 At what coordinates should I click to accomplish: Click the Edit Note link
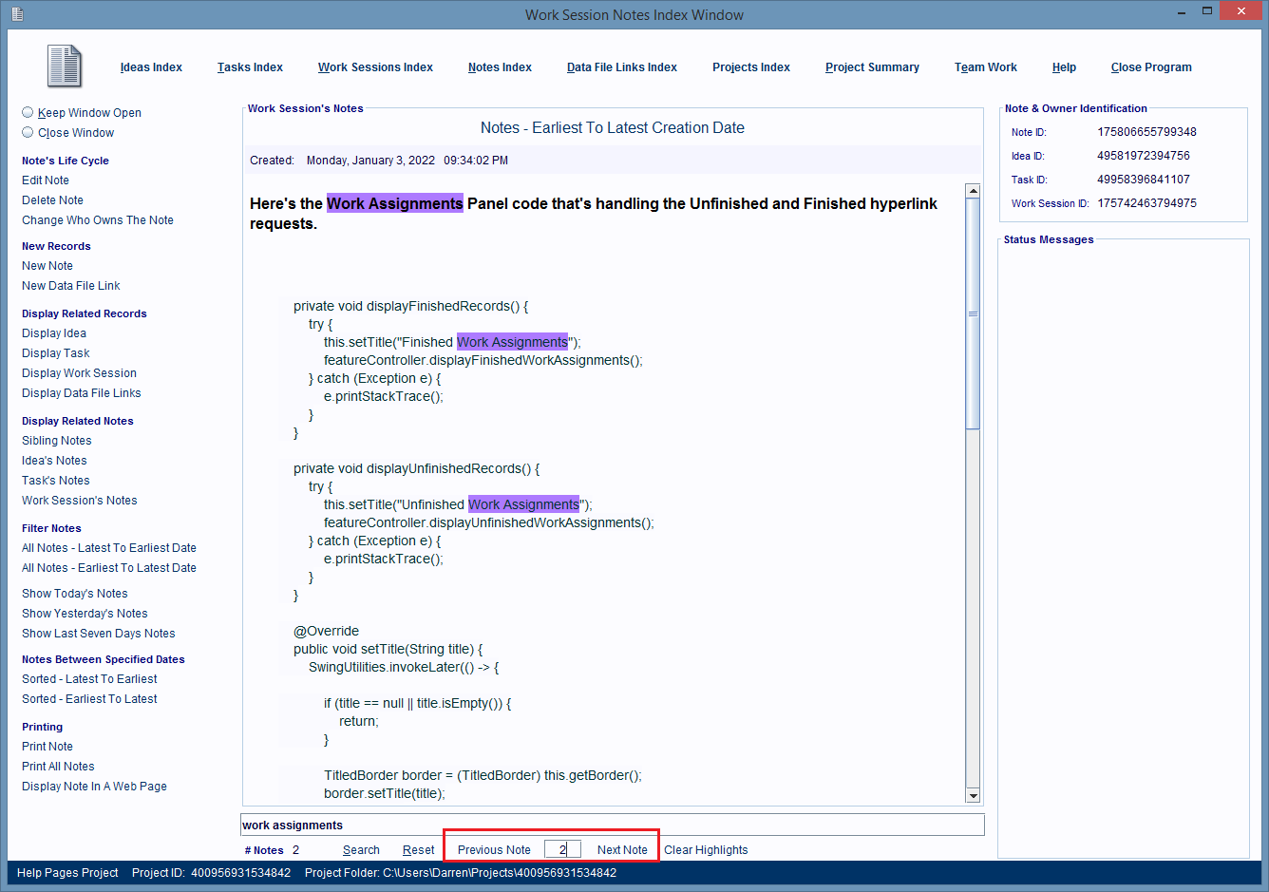point(46,180)
